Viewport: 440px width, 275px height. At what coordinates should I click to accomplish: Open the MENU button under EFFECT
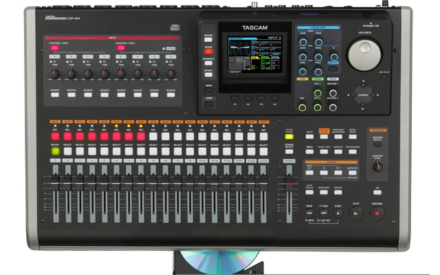[208, 90]
